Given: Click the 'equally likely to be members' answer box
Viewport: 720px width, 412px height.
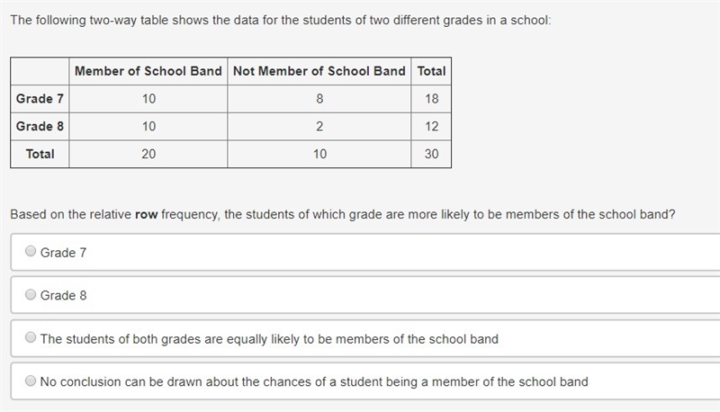Looking at the screenshot, I should point(365,338).
